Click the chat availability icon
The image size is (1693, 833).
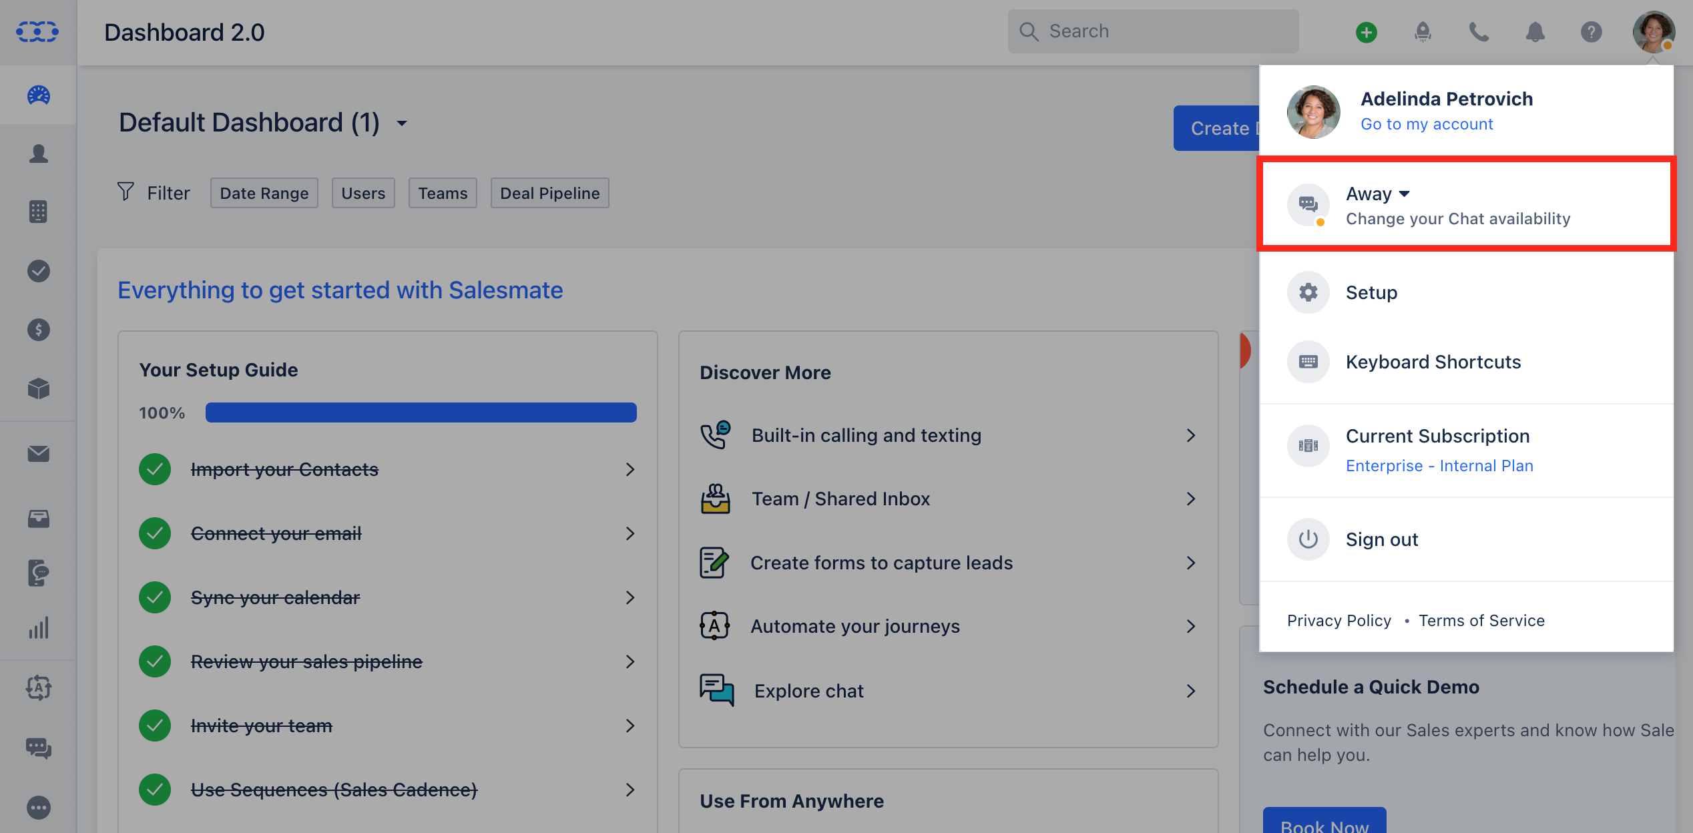1308,205
